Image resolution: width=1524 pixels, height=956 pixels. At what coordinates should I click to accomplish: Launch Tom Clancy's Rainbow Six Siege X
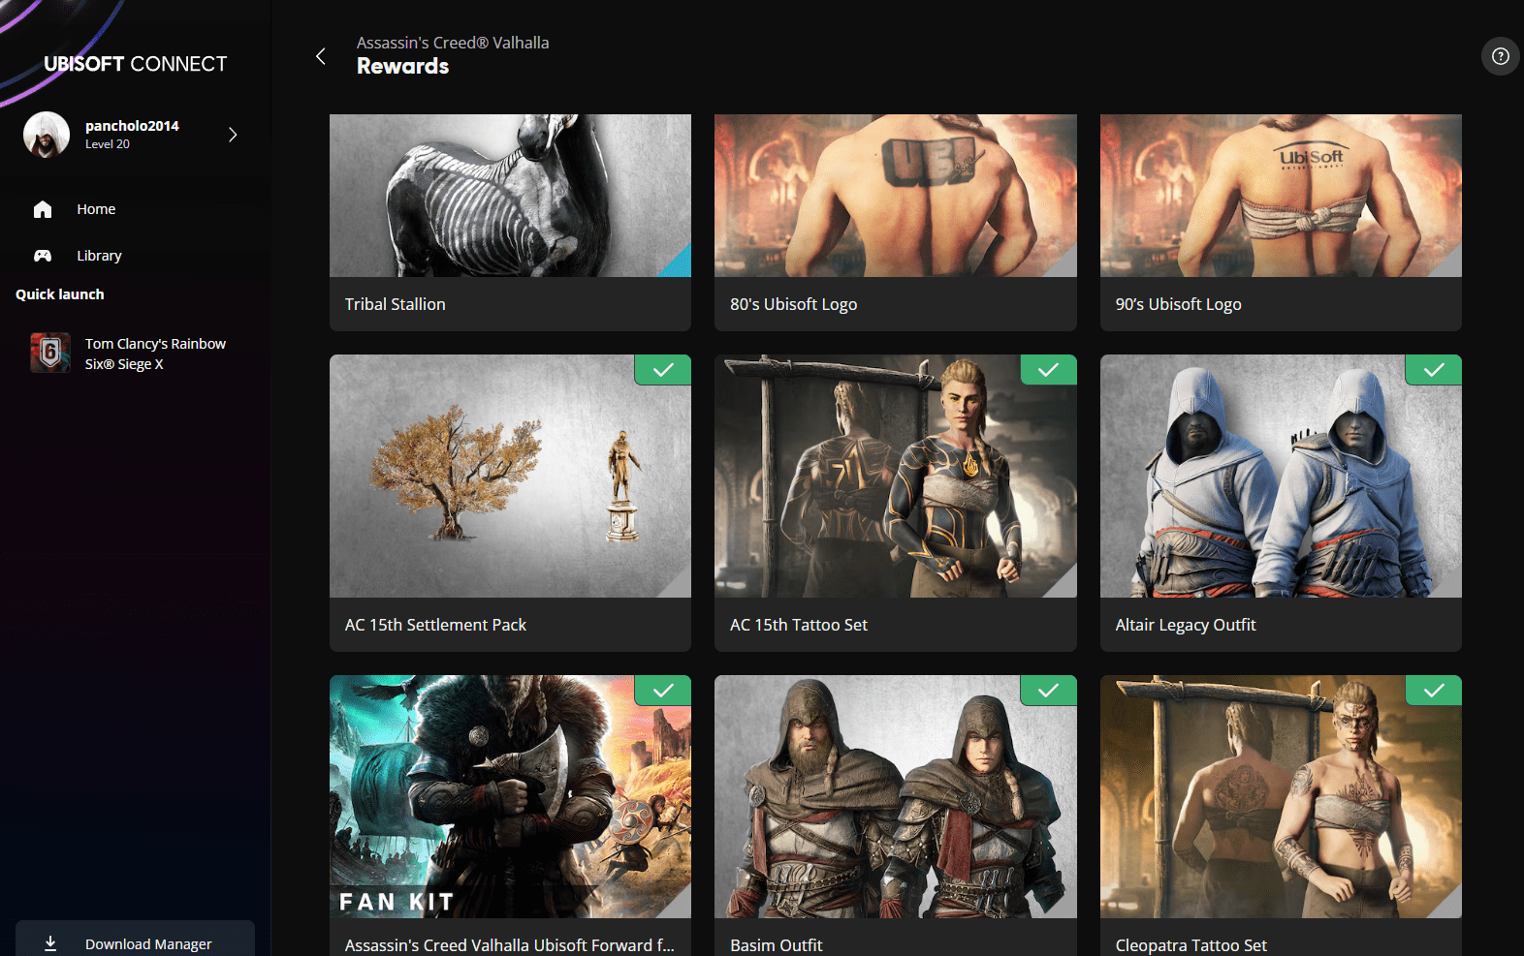point(155,354)
